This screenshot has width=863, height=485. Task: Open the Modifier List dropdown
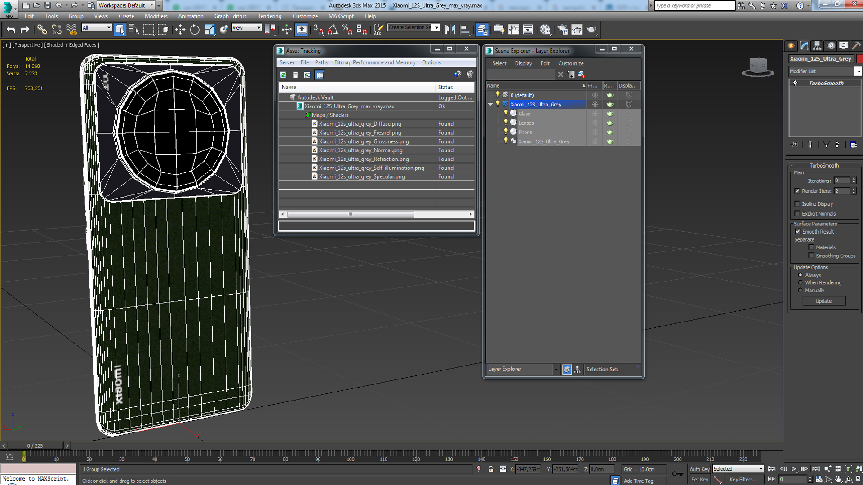click(x=858, y=71)
